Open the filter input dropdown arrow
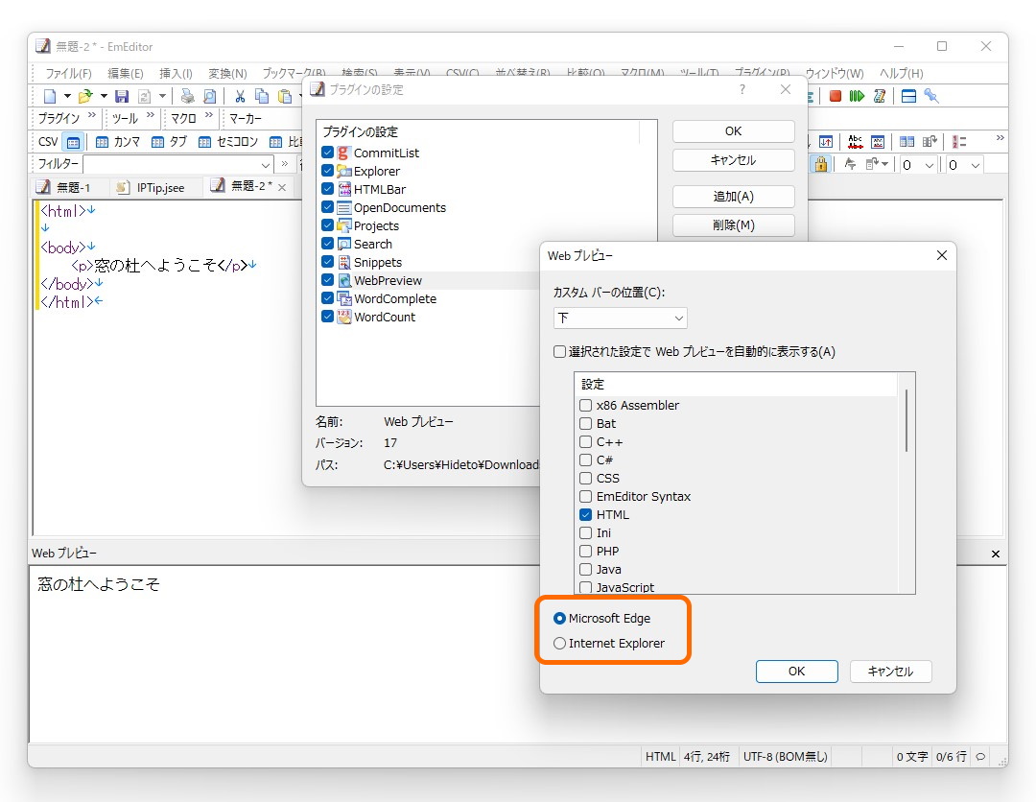This screenshot has height=802, width=1036. [265, 165]
